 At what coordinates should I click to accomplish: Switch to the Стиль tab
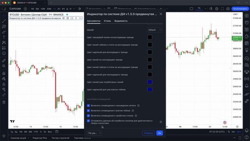click(x=107, y=21)
